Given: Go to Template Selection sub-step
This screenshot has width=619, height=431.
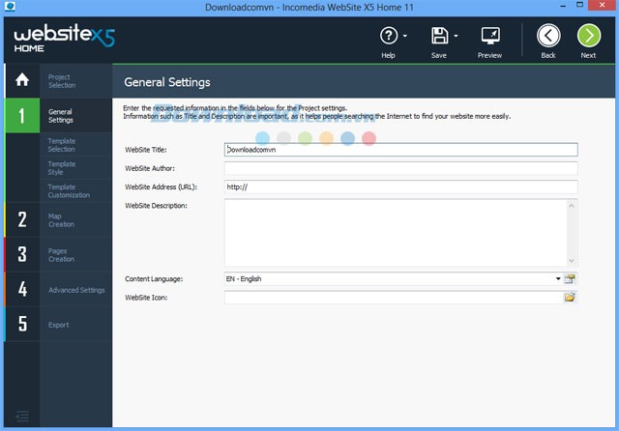Looking at the screenshot, I should click(61, 145).
